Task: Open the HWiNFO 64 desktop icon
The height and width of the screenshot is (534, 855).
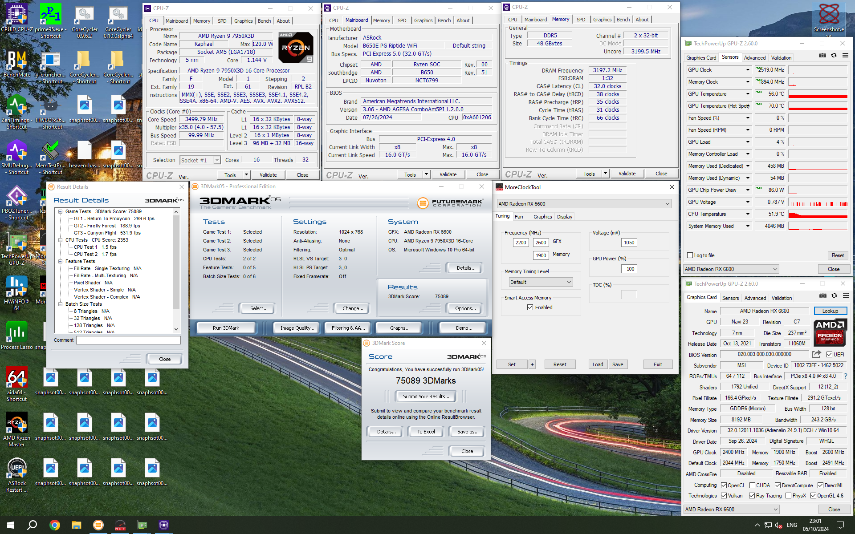Action: [17, 293]
